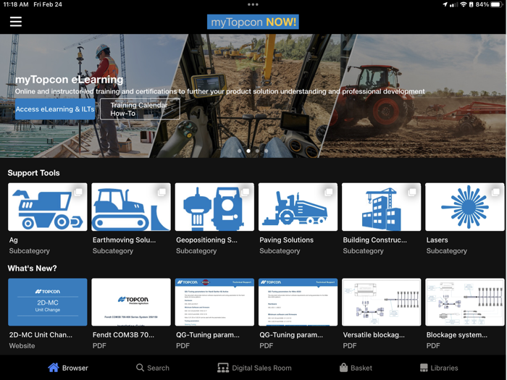Click the "11:18 AM" clock text

15,4
